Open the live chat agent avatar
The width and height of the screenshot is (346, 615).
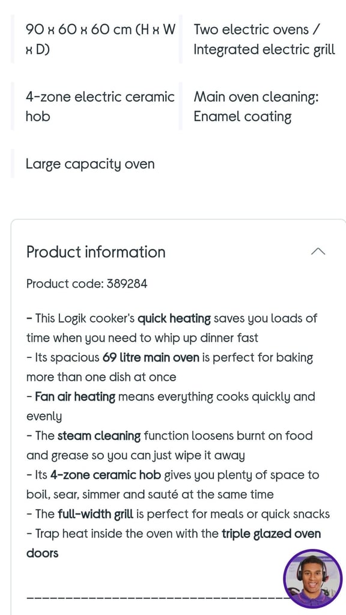[x=312, y=578]
